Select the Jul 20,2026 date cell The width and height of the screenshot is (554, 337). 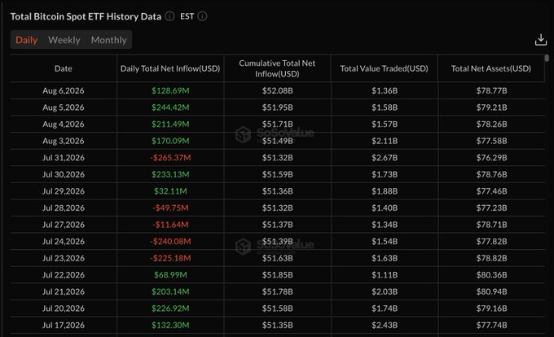coord(64,309)
